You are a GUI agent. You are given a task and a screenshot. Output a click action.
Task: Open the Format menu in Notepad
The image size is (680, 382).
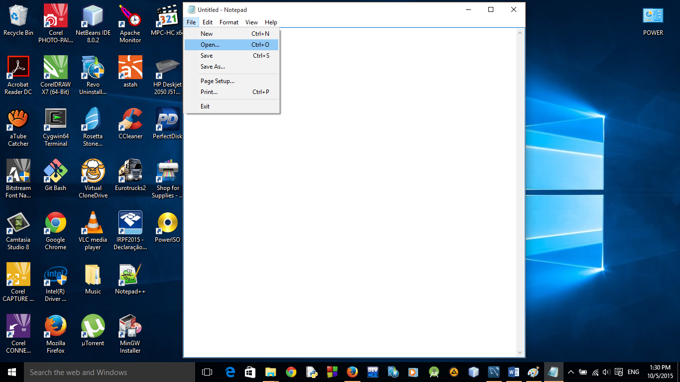228,22
